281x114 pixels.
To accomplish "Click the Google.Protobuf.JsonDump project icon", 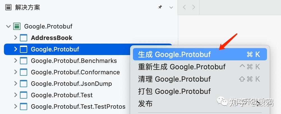I will click(24, 84).
